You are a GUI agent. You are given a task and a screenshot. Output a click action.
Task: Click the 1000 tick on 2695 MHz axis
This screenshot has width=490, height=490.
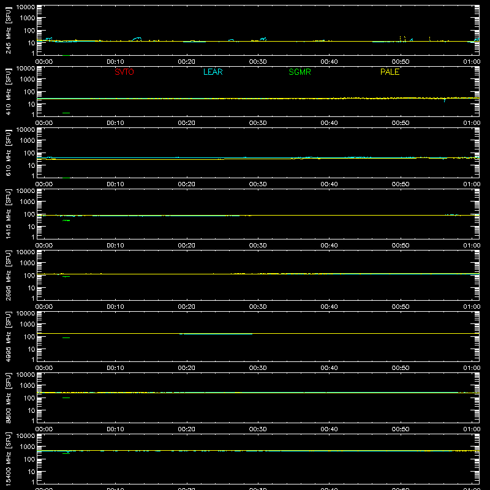[28, 263]
